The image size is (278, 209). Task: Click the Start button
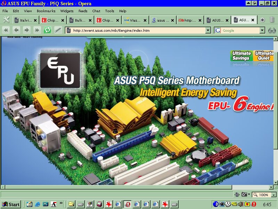(x=11, y=204)
